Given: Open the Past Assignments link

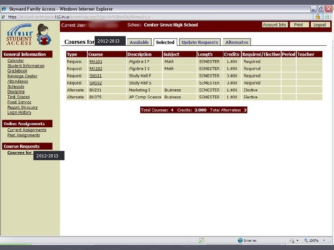Looking at the screenshot, I should point(24,135).
